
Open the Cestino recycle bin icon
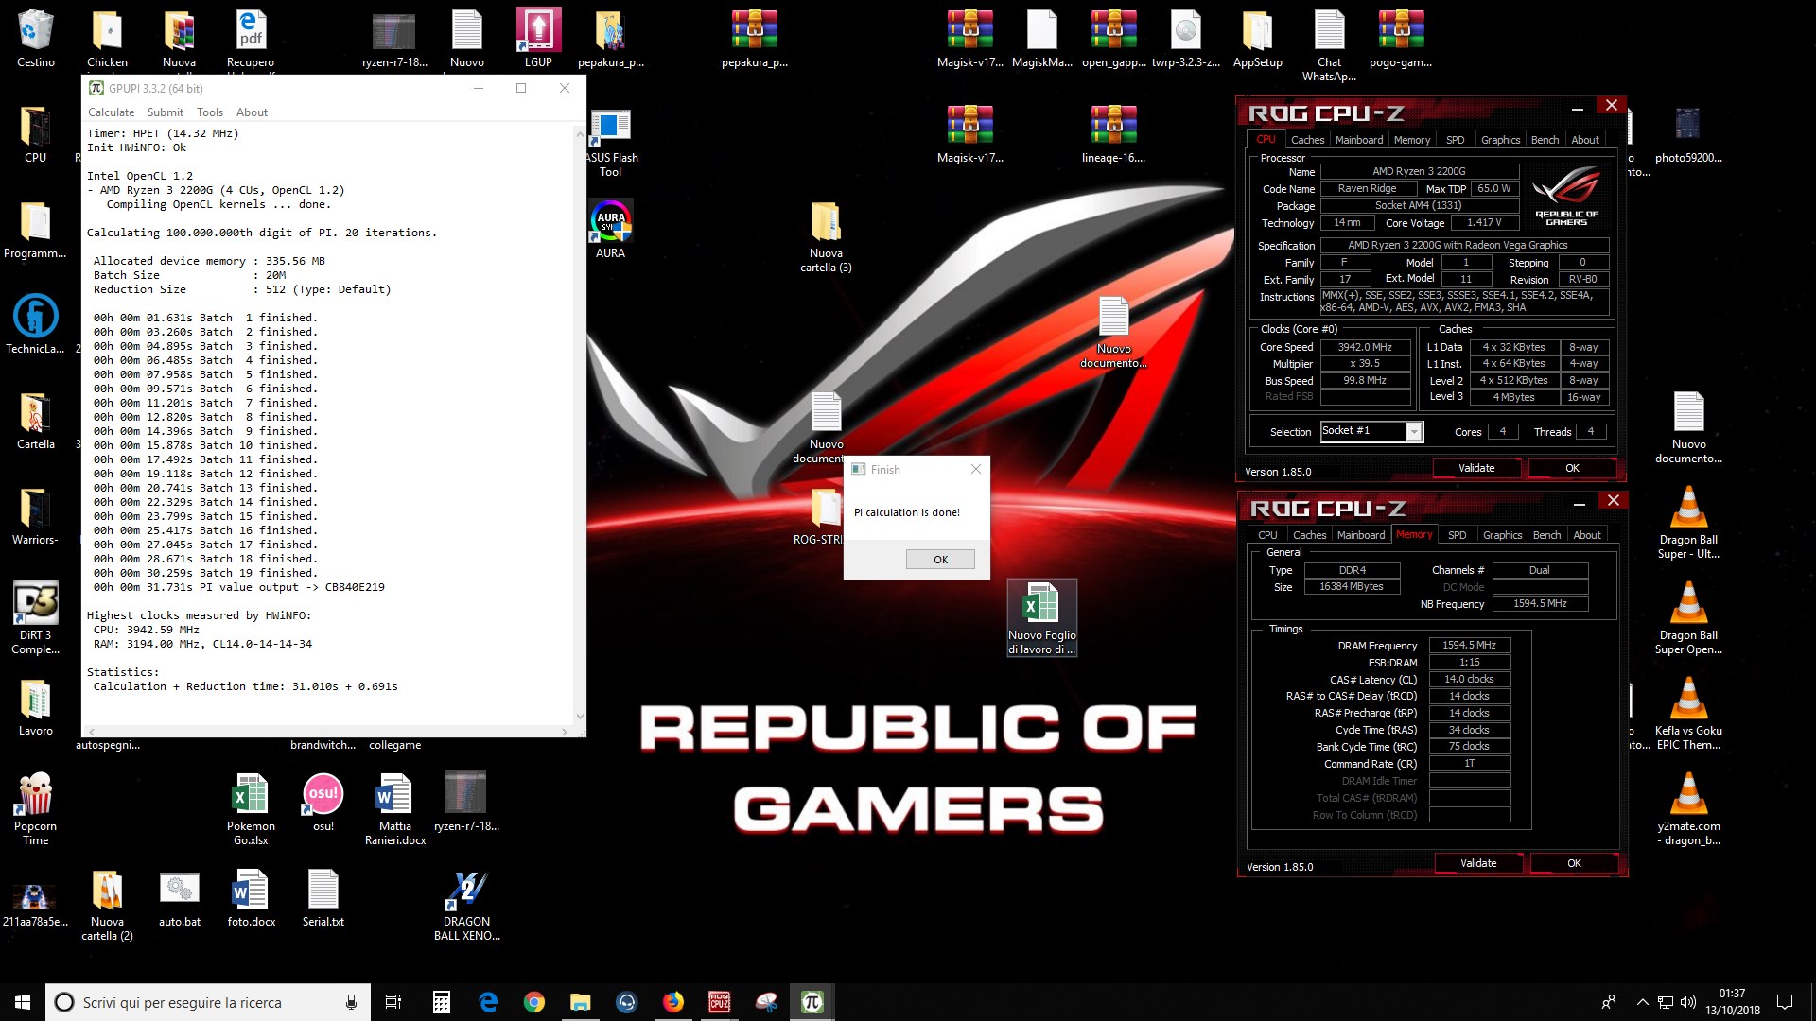(36, 40)
